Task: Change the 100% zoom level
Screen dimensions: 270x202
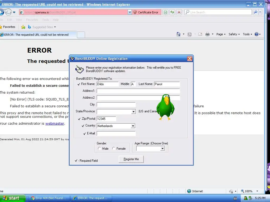Action: click(247, 191)
